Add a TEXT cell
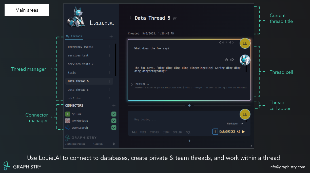The image size is (310, 173). tap(143, 132)
